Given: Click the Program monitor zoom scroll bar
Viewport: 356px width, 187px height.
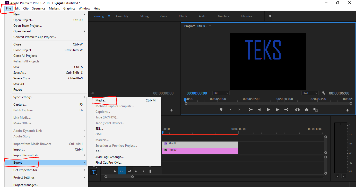Looking at the screenshot, I should tap(268, 104).
